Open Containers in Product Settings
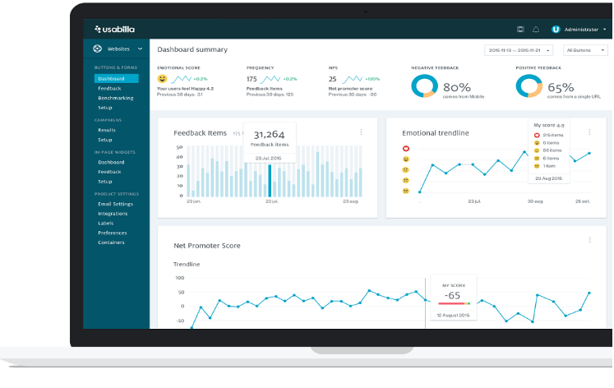This screenshot has height=388, width=614. pyautogui.click(x=111, y=242)
